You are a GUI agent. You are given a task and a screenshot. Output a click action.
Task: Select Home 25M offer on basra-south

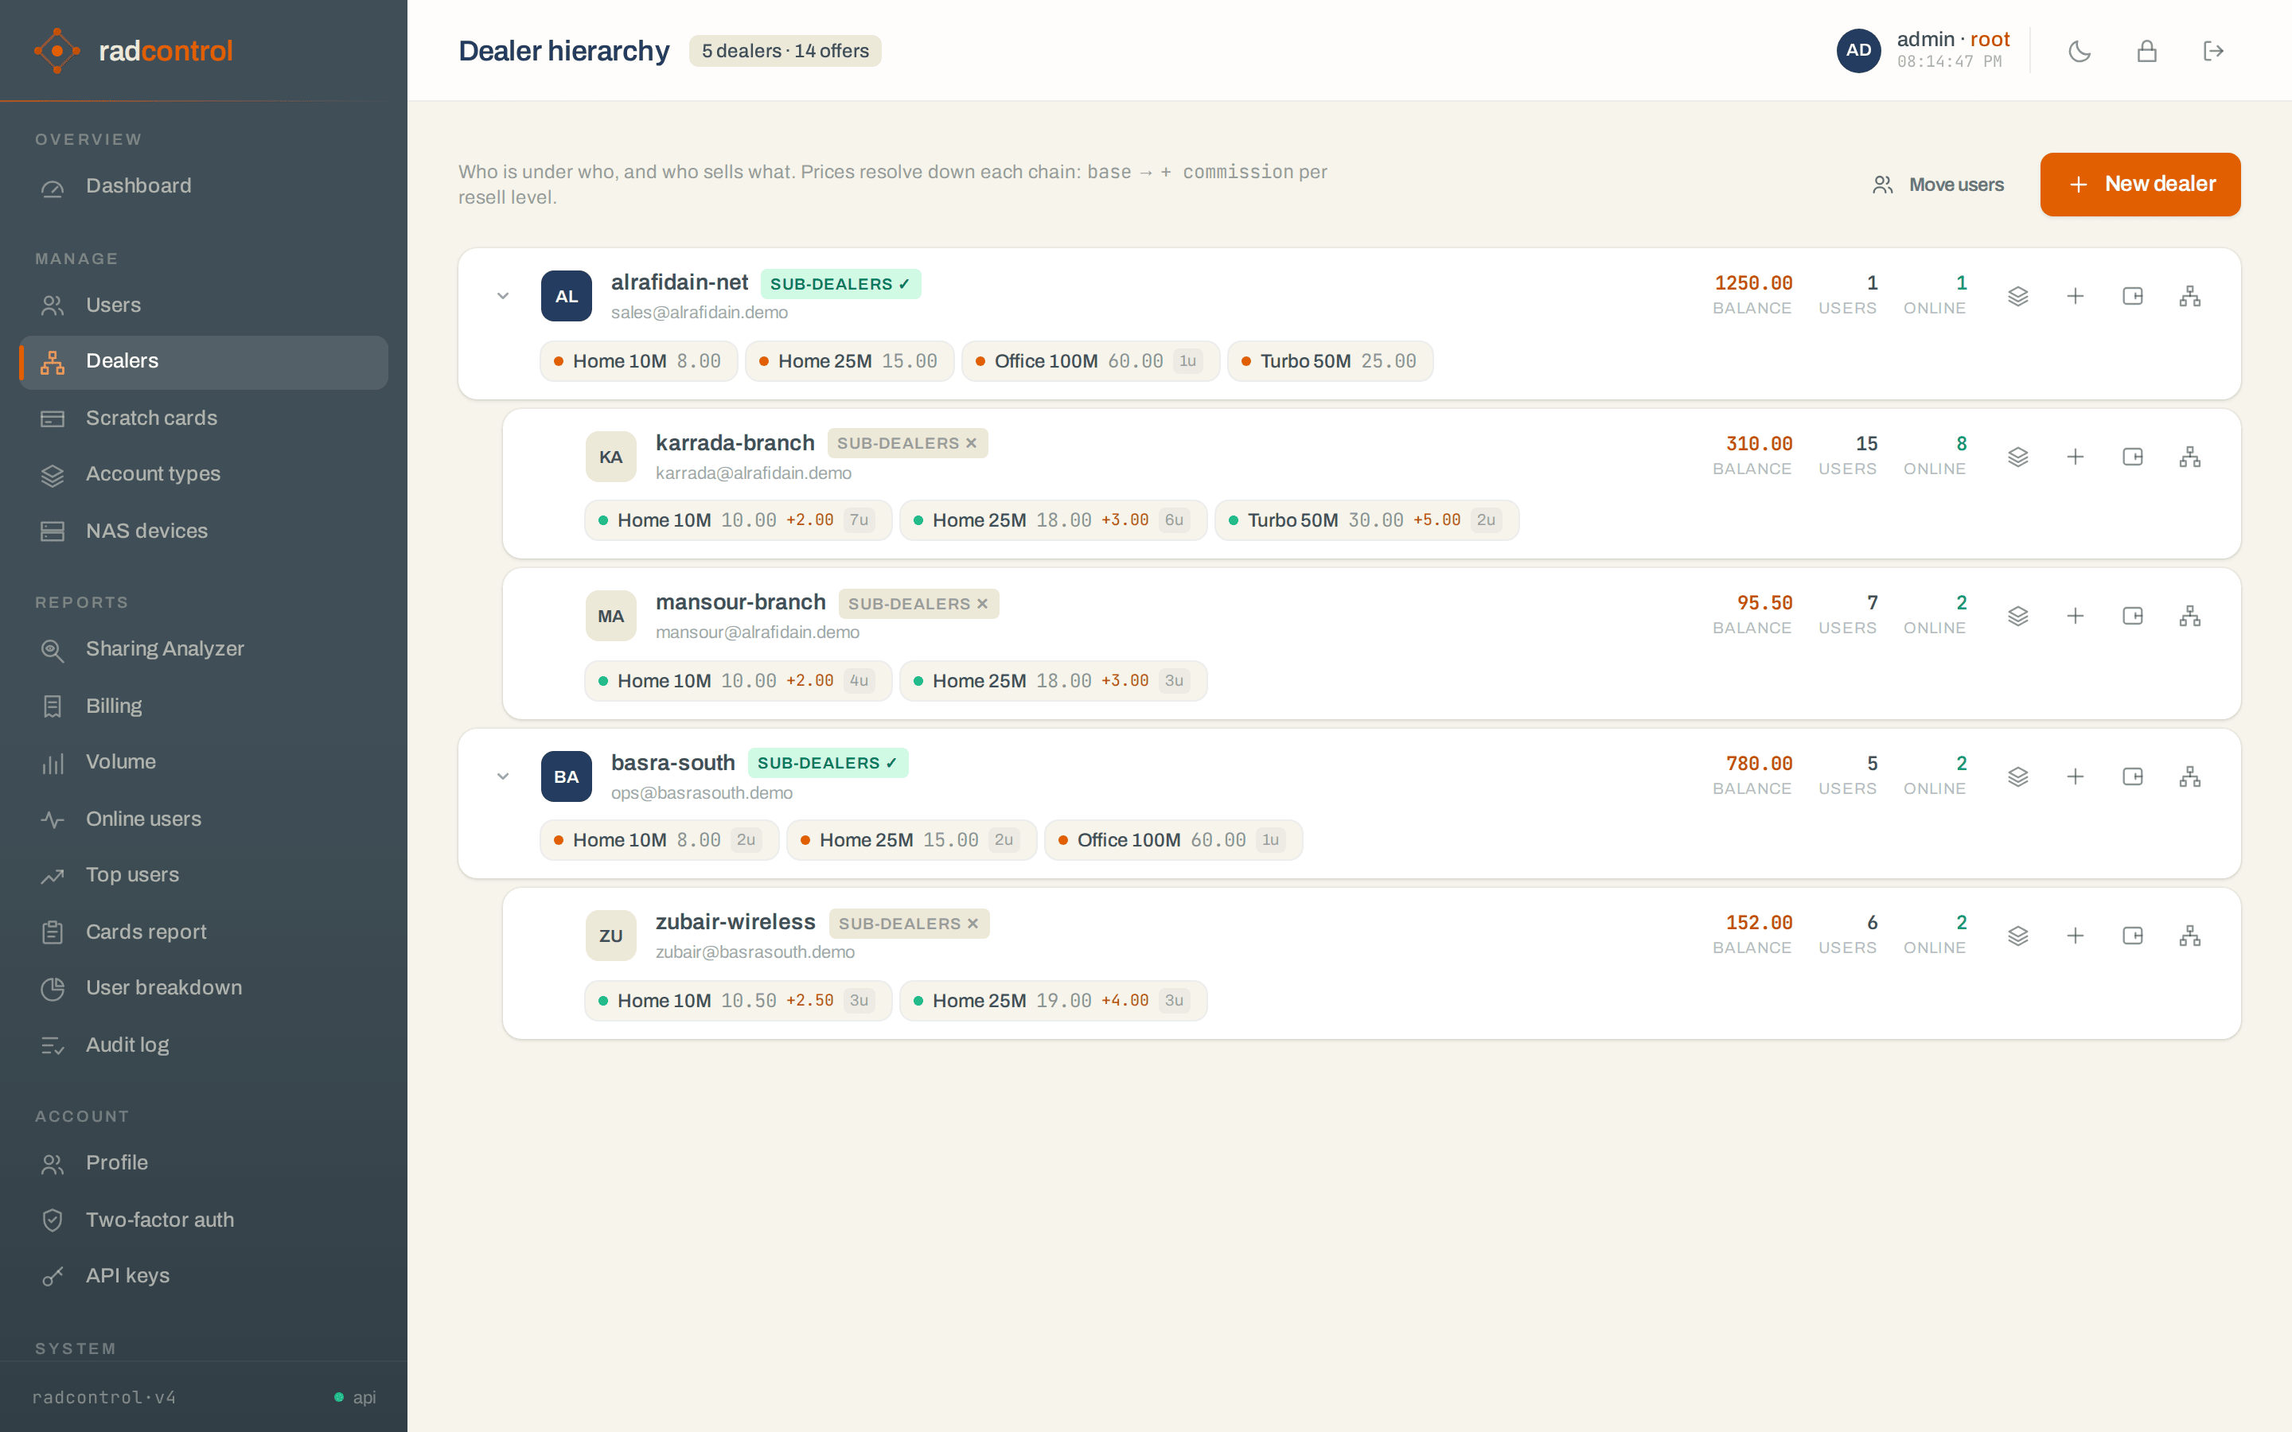tap(911, 841)
